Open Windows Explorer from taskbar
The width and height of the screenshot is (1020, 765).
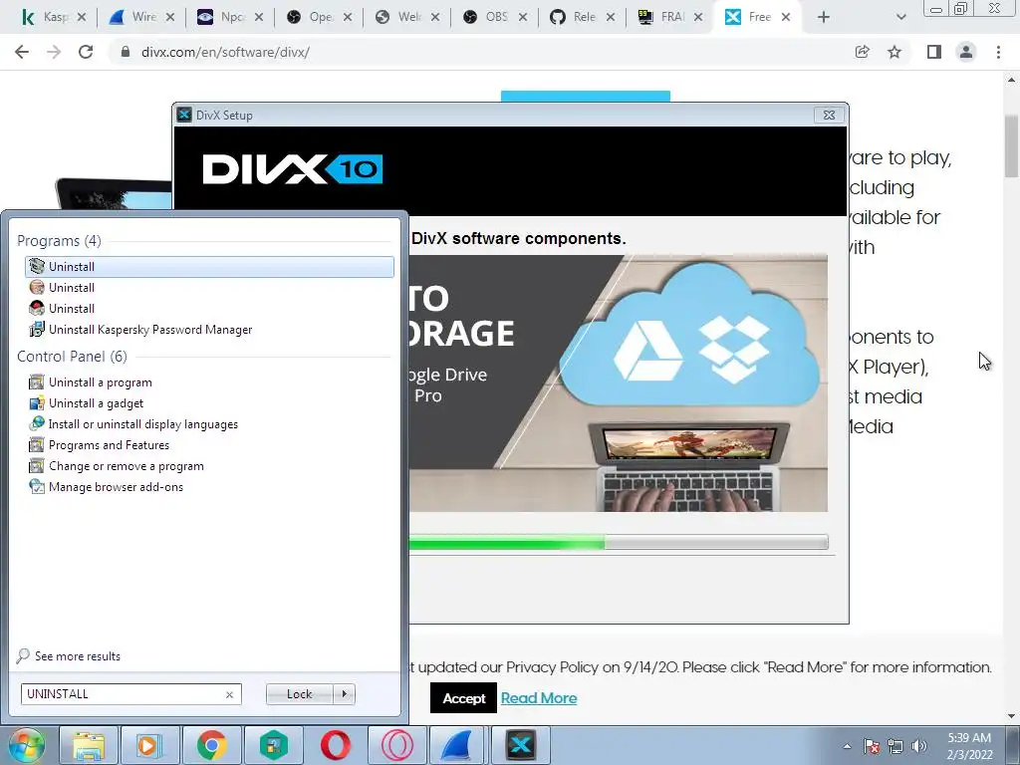click(x=89, y=745)
